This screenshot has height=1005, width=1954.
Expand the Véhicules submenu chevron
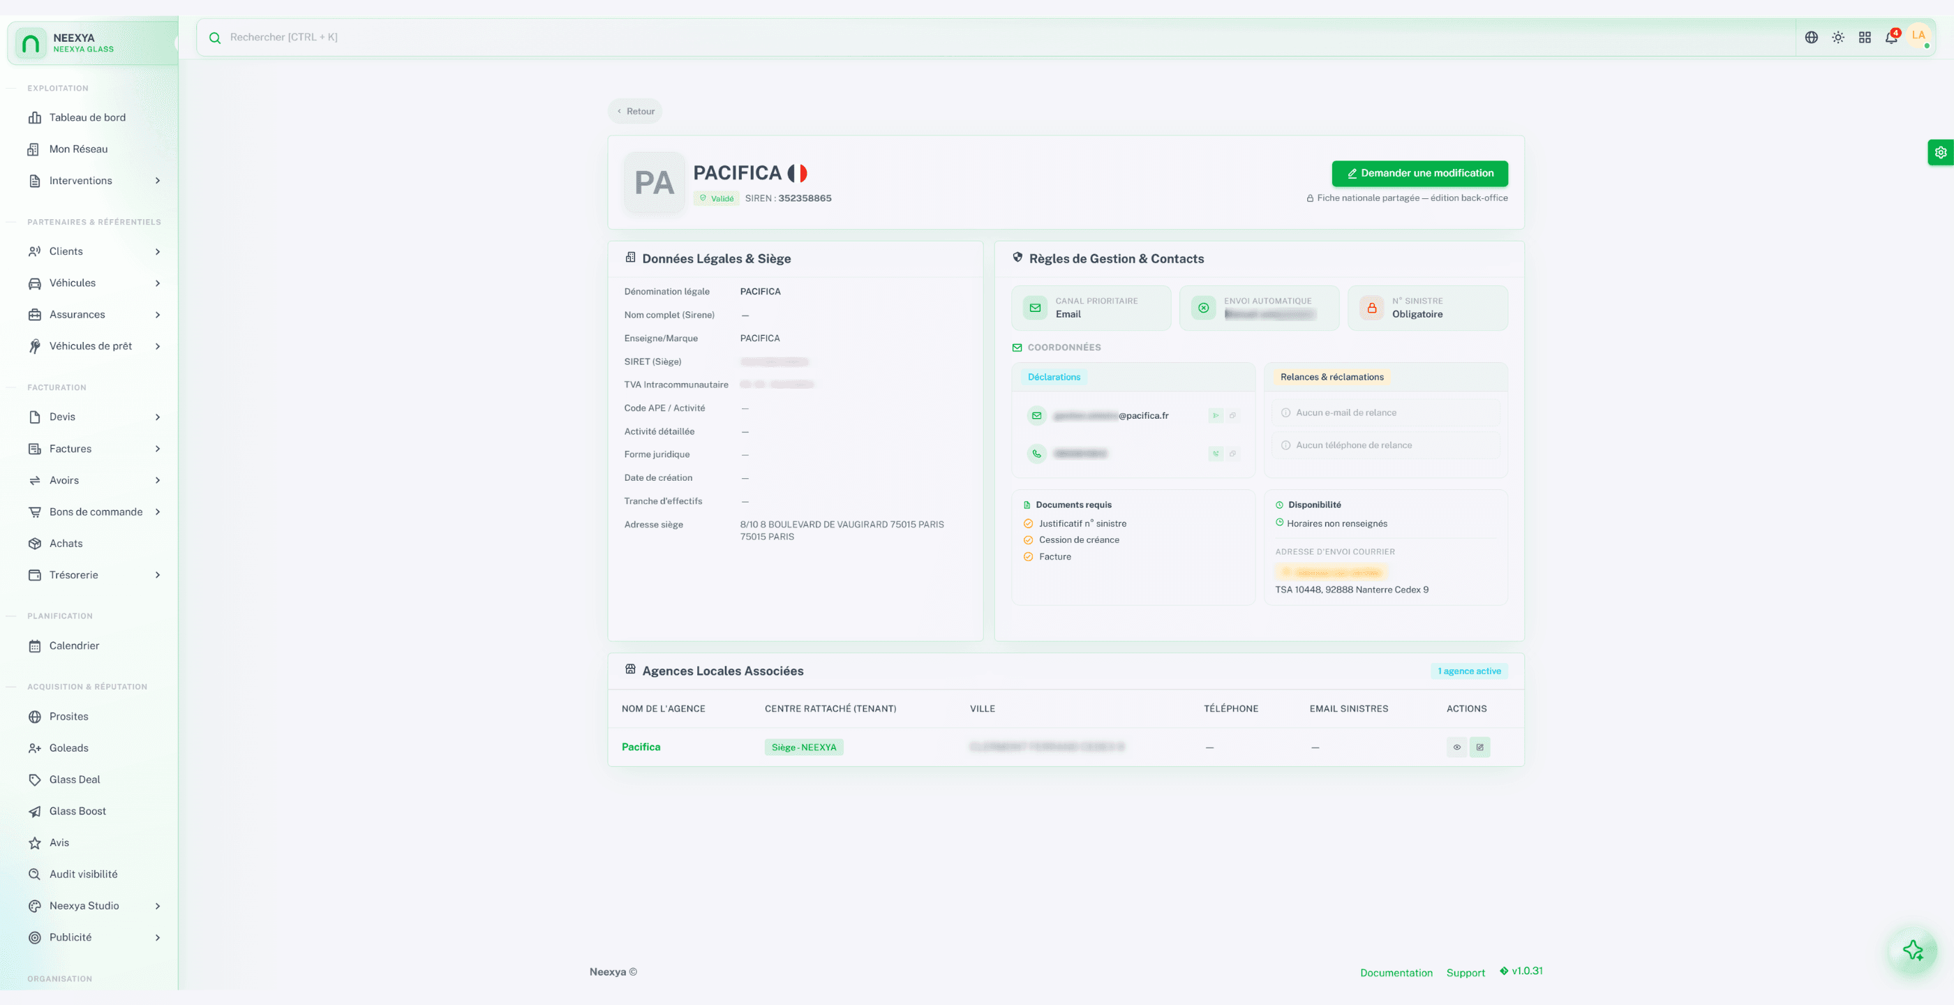tap(158, 283)
